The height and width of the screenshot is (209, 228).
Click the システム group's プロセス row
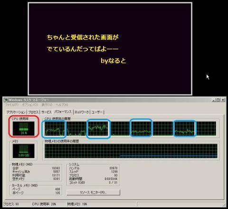(x=93, y=175)
